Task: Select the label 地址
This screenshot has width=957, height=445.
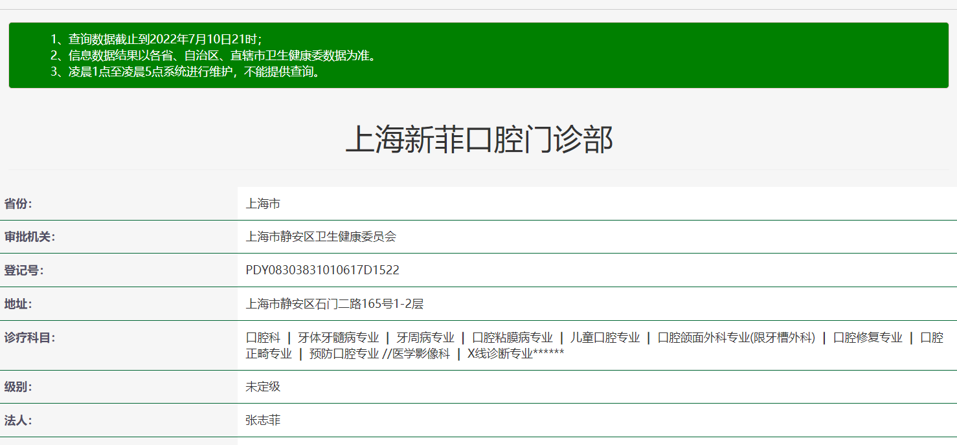Action: tap(18, 304)
